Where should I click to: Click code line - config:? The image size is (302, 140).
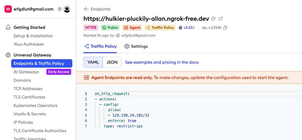(109, 105)
